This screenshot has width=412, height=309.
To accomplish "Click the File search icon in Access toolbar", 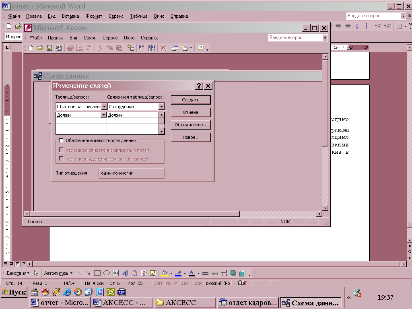I will [59, 48].
